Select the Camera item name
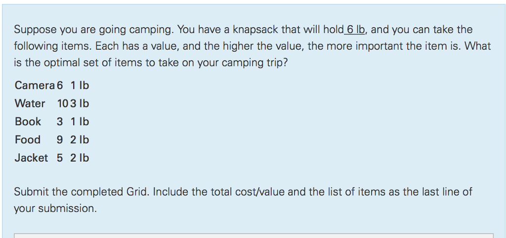Viewport: 506px width, 238px height. pos(35,85)
